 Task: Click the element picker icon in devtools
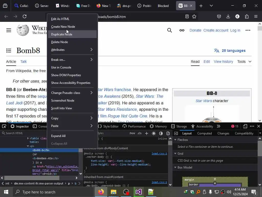4,126
